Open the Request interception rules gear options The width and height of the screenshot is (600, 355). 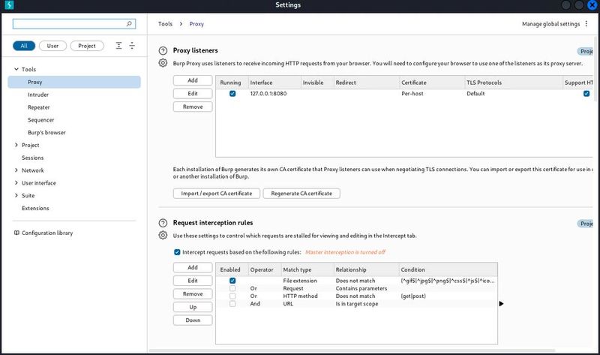pos(163,235)
